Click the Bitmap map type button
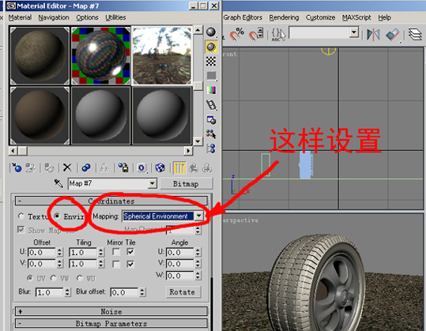This screenshot has height=331, width=426. point(187,184)
